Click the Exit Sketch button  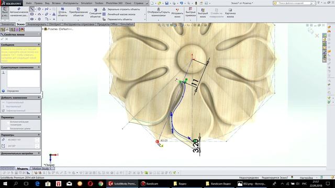pyautogui.click(x=5, y=13)
